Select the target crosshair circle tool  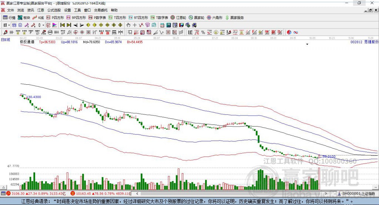click(x=76, y=33)
